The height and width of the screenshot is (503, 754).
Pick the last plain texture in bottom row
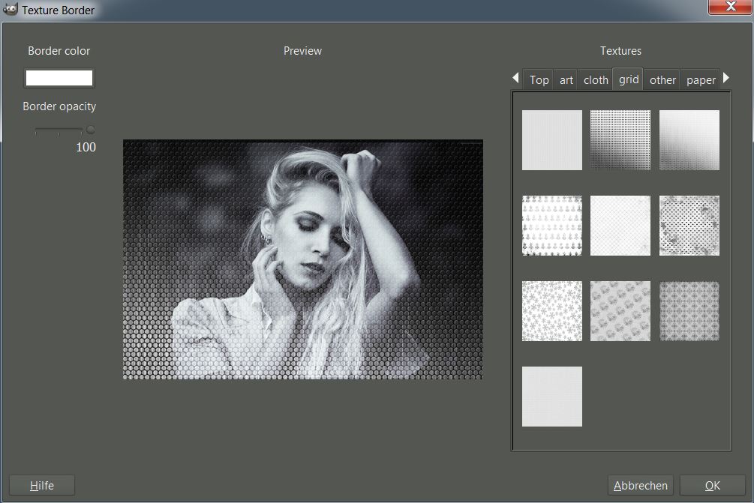pos(551,397)
